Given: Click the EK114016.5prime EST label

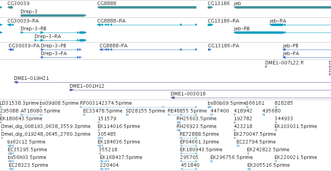Looking at the screenshot, I should [x=119, y=126].
